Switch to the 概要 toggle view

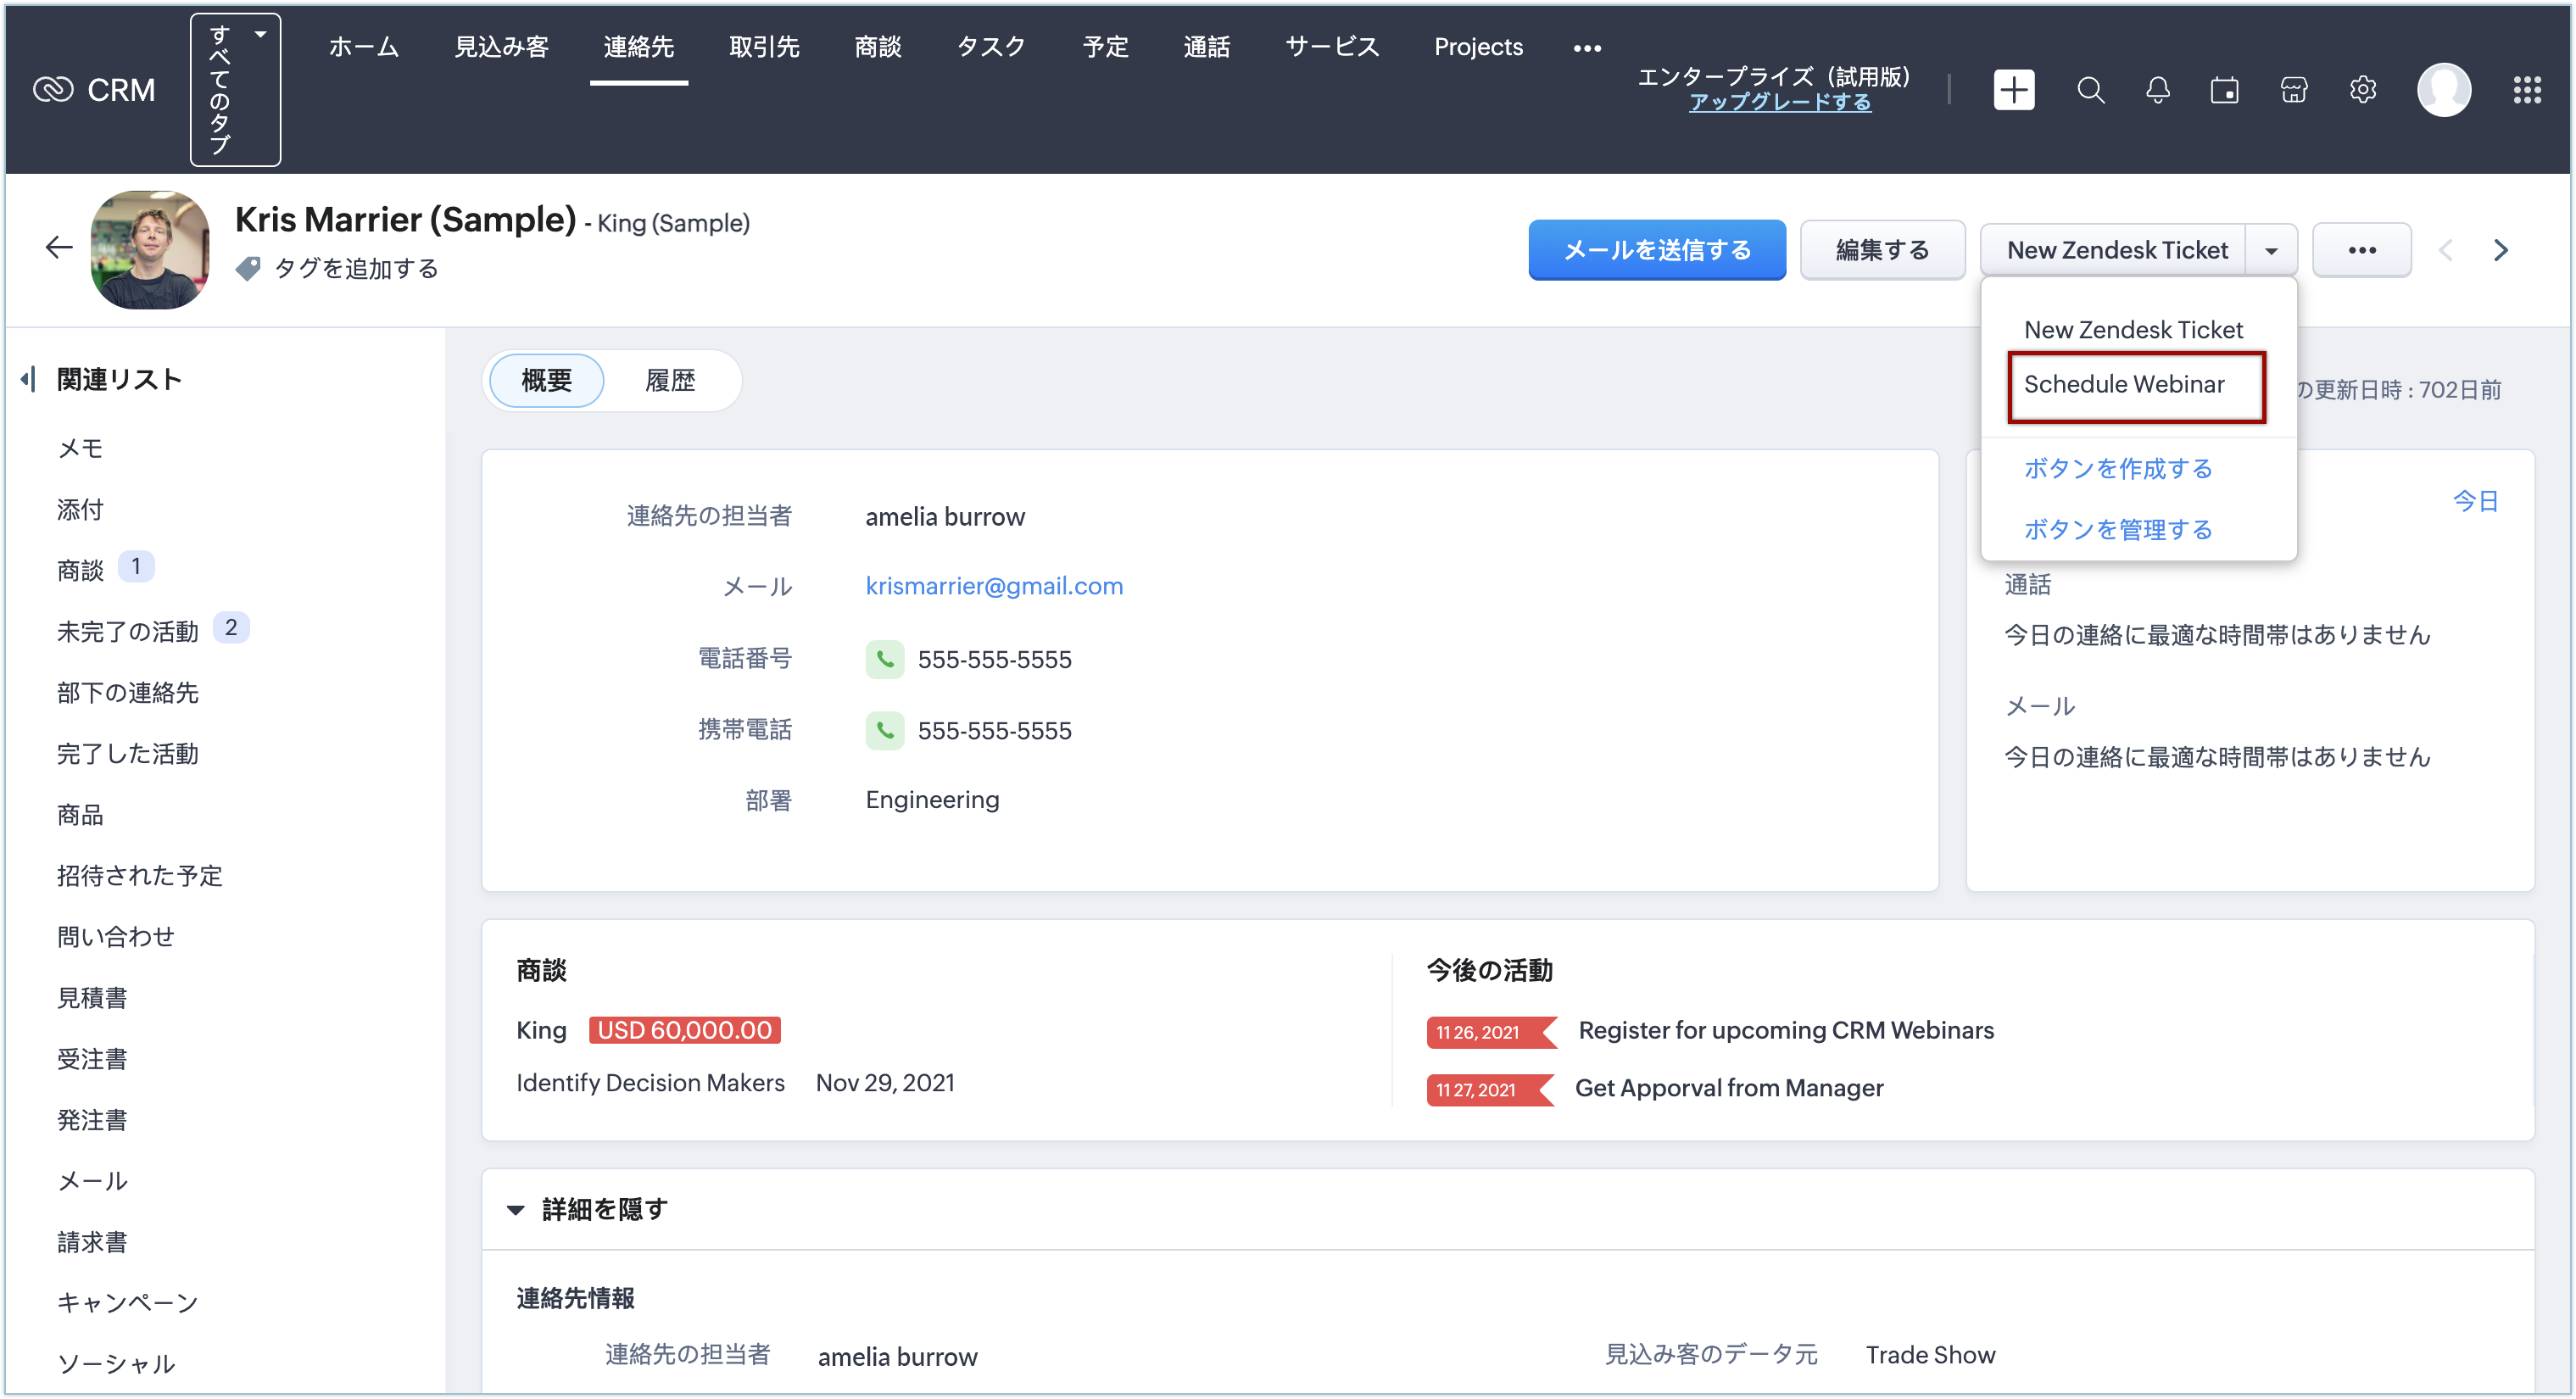pyautogui.click(x=546, y=380)
